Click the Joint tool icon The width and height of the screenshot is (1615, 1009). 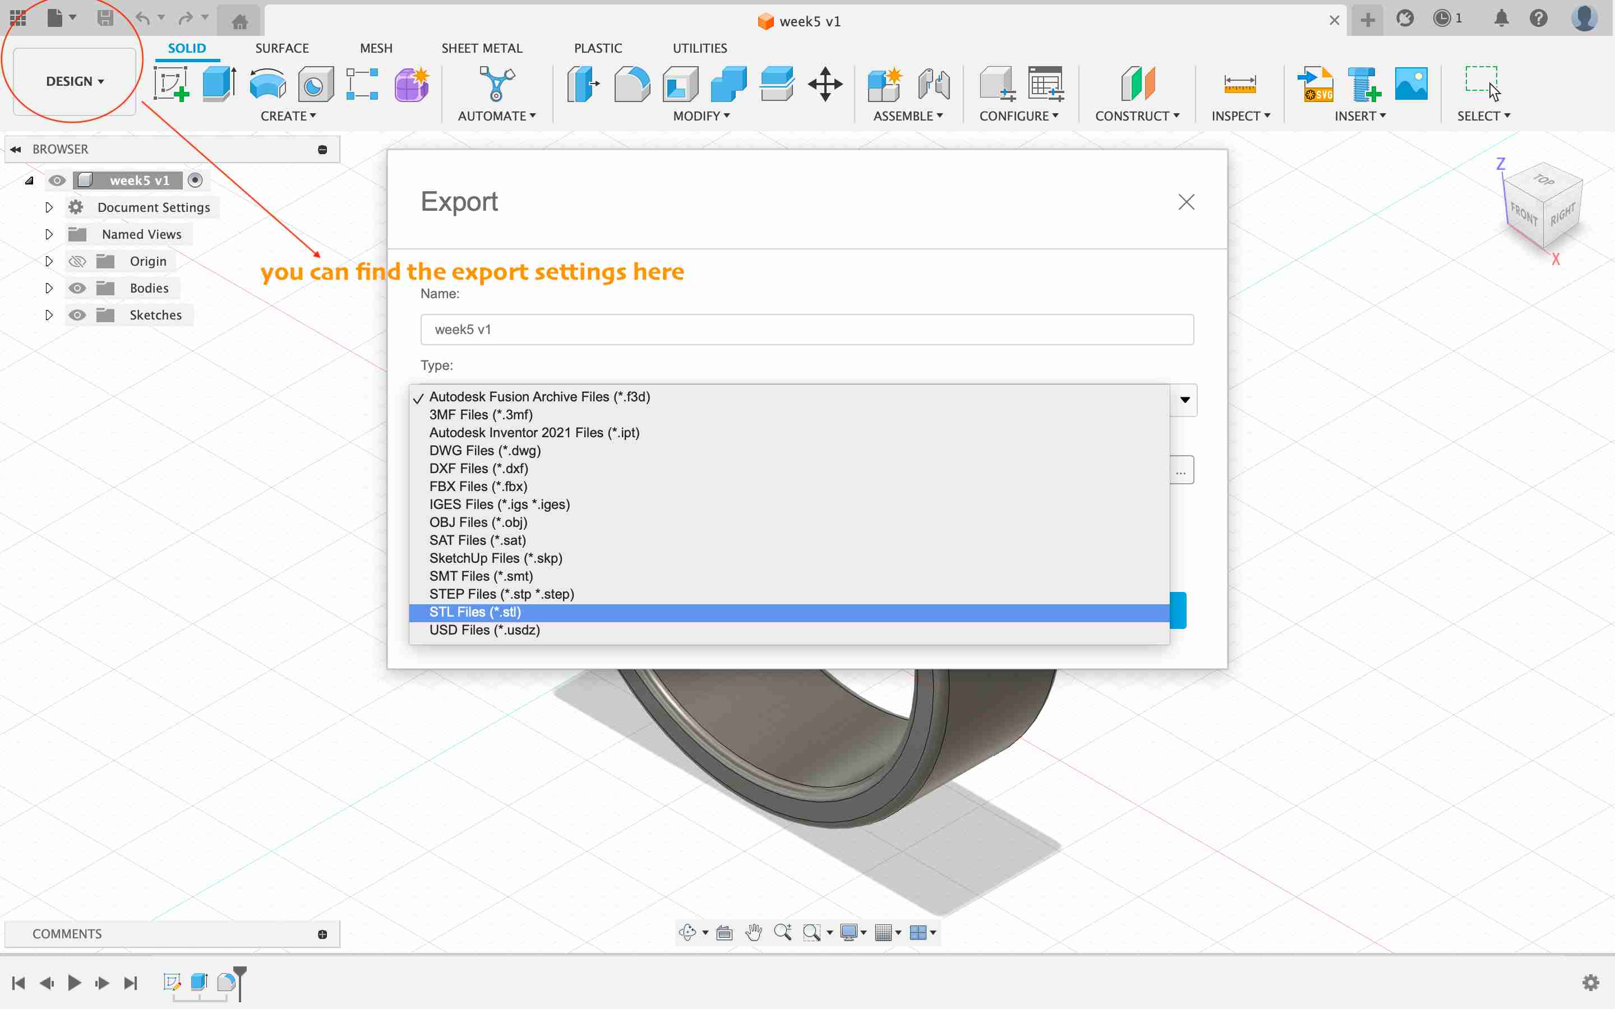tap(934, 84)
